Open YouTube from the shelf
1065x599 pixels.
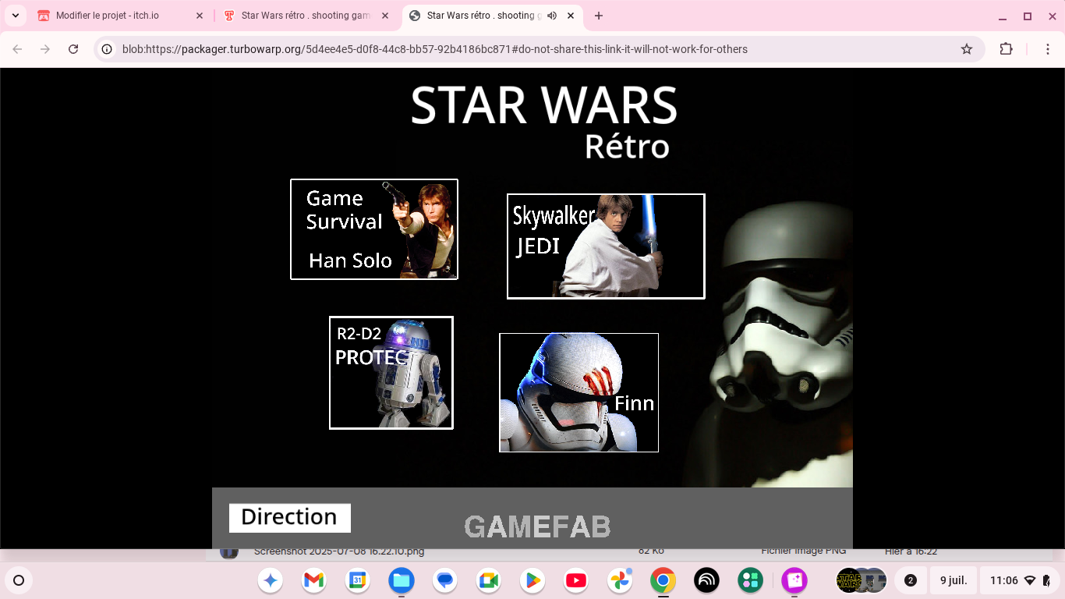(x=576, y=580)
